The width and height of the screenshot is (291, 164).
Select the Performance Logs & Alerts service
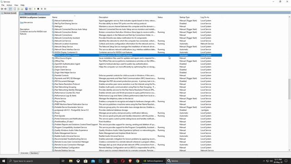137,96
